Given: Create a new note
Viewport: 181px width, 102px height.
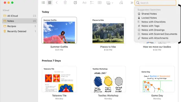Looking at the screenshot, I should pos(75,3).
